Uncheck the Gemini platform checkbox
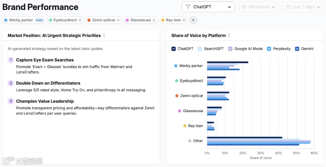The width and height of the screenshot is (326, 167). pyautogui.click(x=297, y=49)
